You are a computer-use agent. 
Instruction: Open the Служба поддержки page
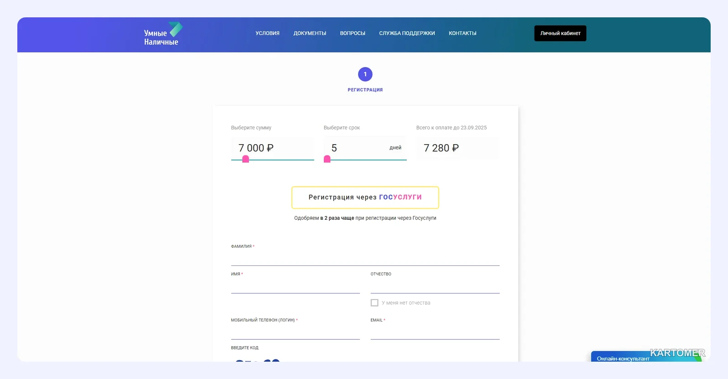[407, 33]
